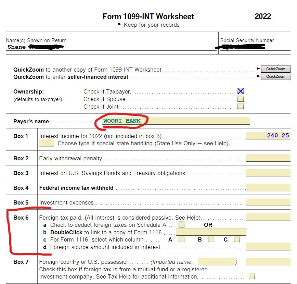Uncheck the Taxpayer ownership checkbox
This screenshot has height=284, width=297.
pyautogui.click(x=240, y=91)
